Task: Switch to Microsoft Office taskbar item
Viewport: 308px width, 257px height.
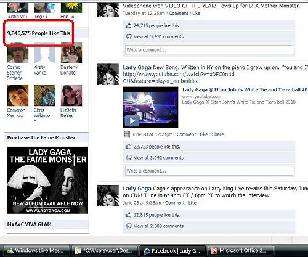Action: click(240, 251)
